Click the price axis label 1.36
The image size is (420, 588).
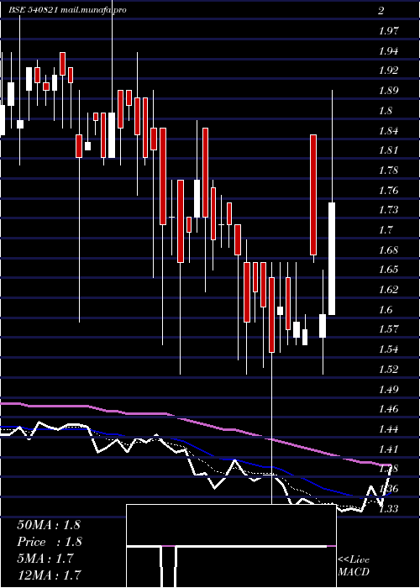(x=388, y=489)
